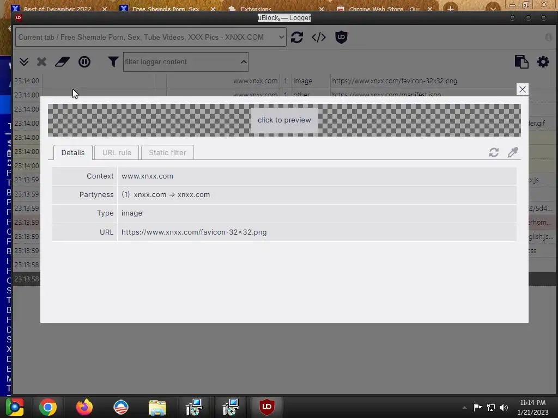Click the reload icon in the details dialog
Viewport: 558px width, 418px height.
tap(494, 152)
